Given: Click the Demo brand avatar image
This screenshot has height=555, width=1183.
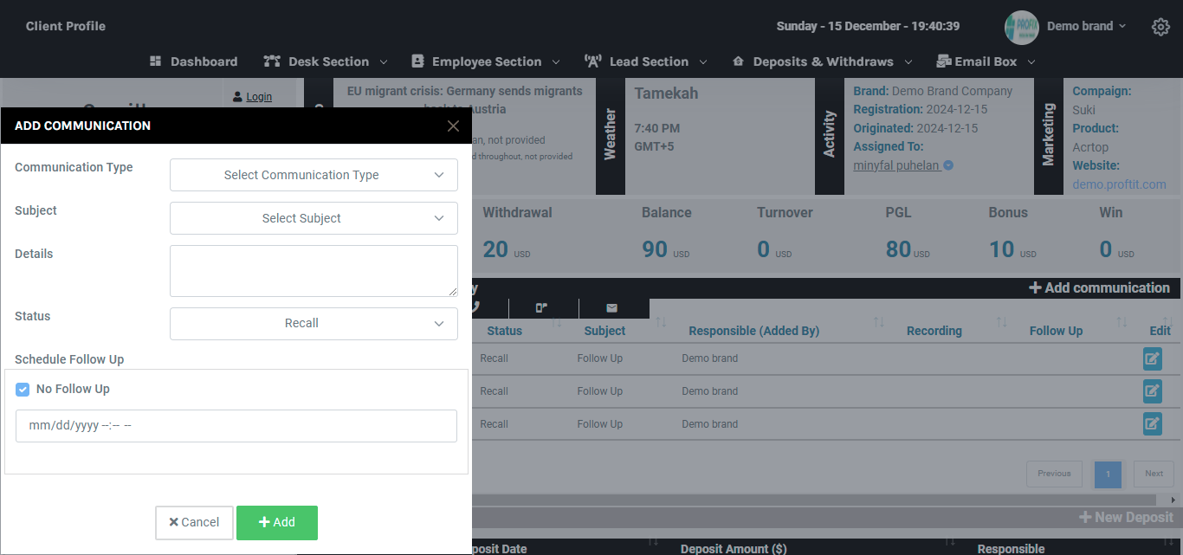Looking at the screenshot, I should [1021, 27].
